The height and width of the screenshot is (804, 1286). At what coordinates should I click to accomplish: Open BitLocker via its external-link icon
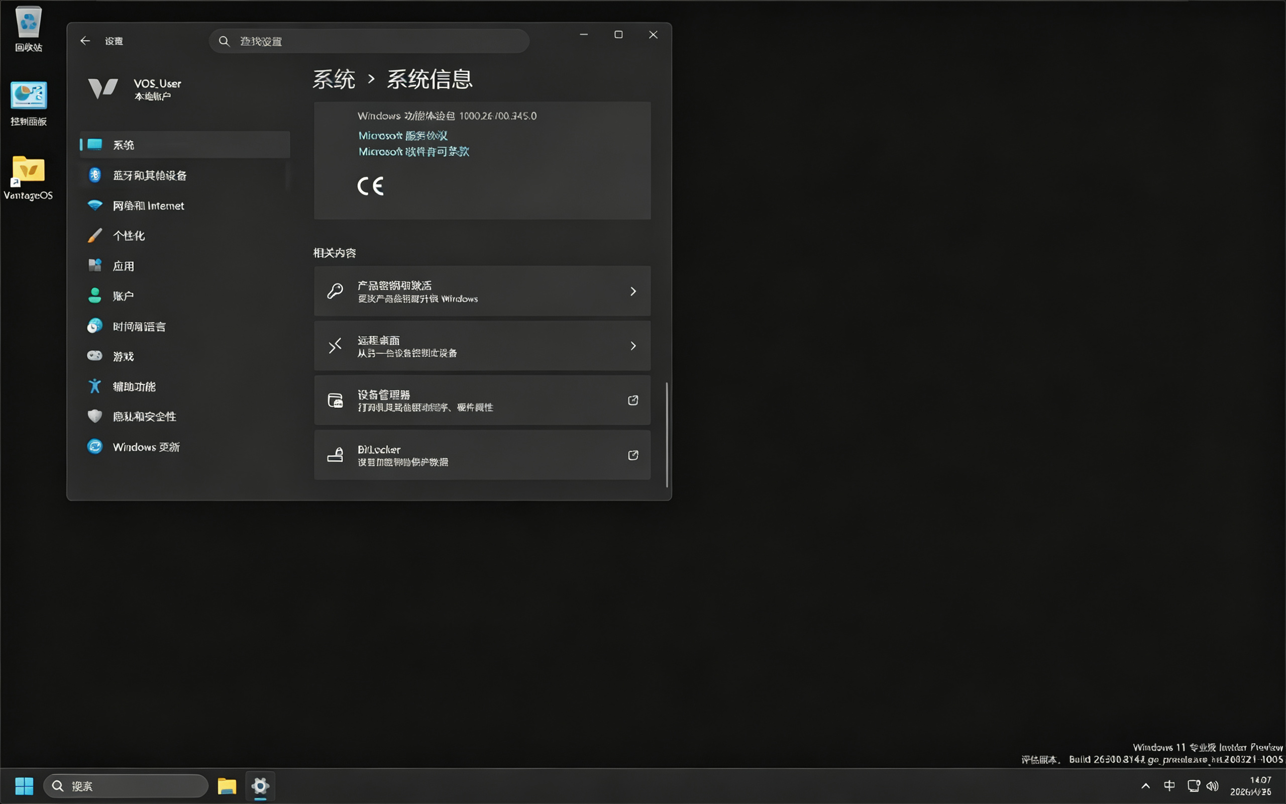[x=633, y=455]
